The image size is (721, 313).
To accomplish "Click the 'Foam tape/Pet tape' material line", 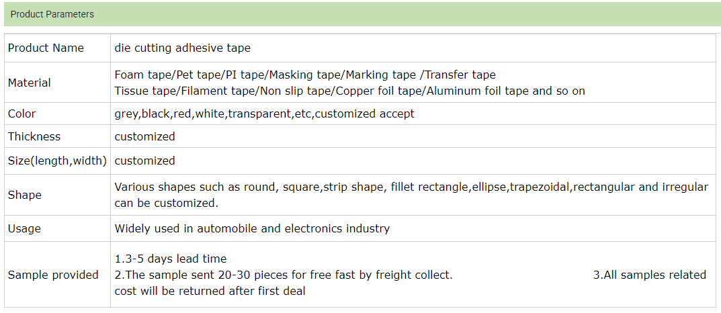I will click(305, 75).
